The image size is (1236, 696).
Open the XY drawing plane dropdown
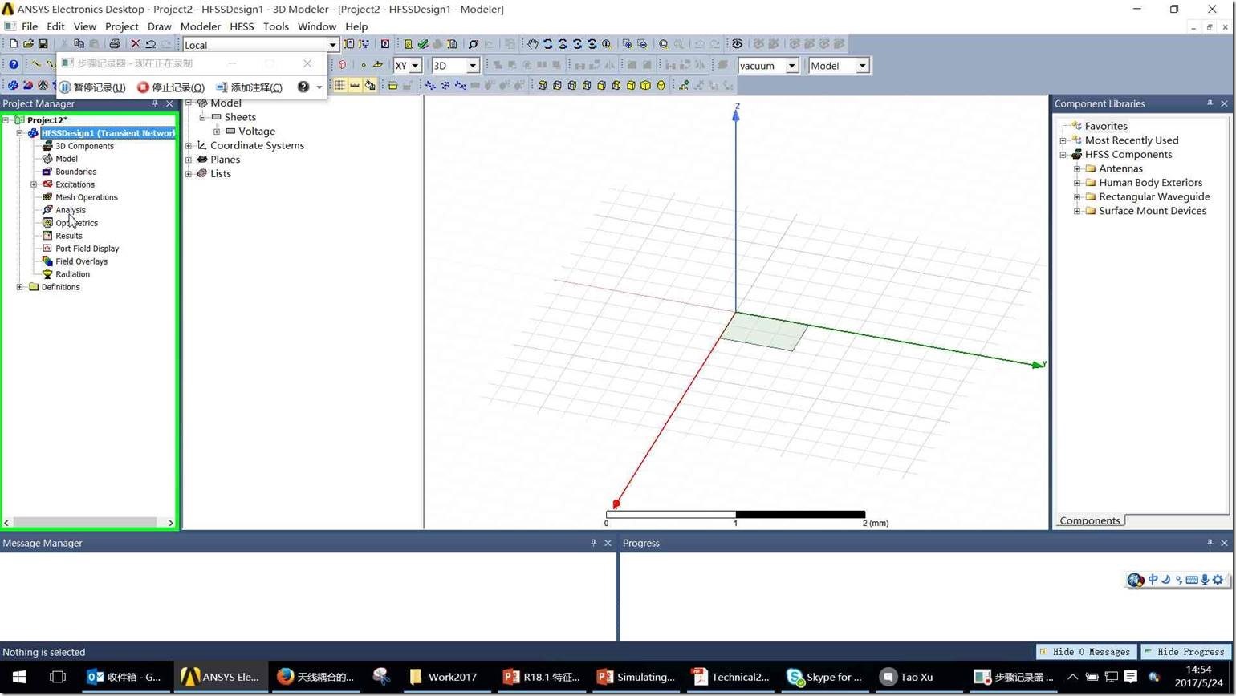(x=417, y=66)
